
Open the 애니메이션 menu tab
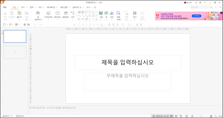(x=51, y=7)
